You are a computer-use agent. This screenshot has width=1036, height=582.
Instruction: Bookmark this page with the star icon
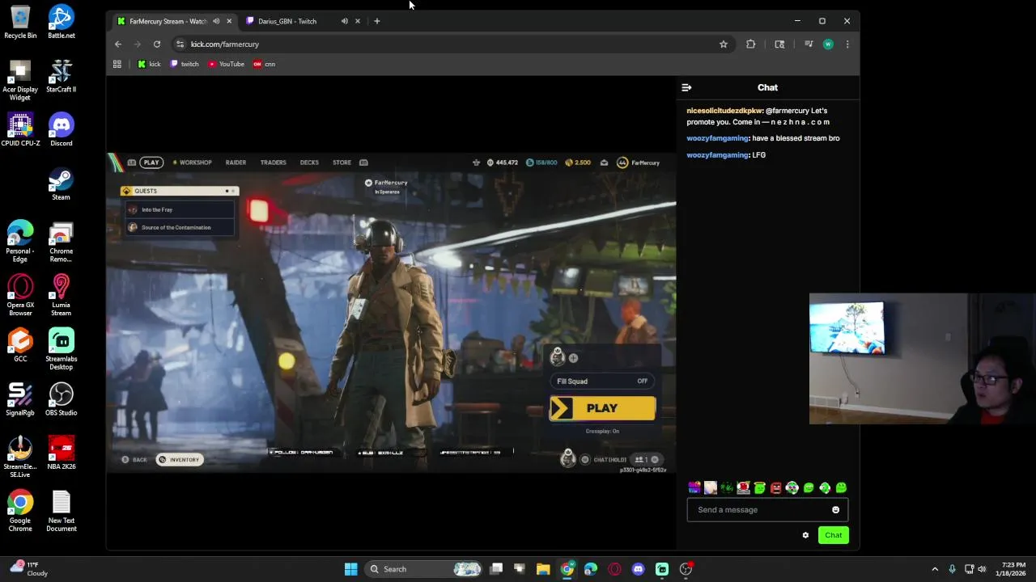[724, 44]
